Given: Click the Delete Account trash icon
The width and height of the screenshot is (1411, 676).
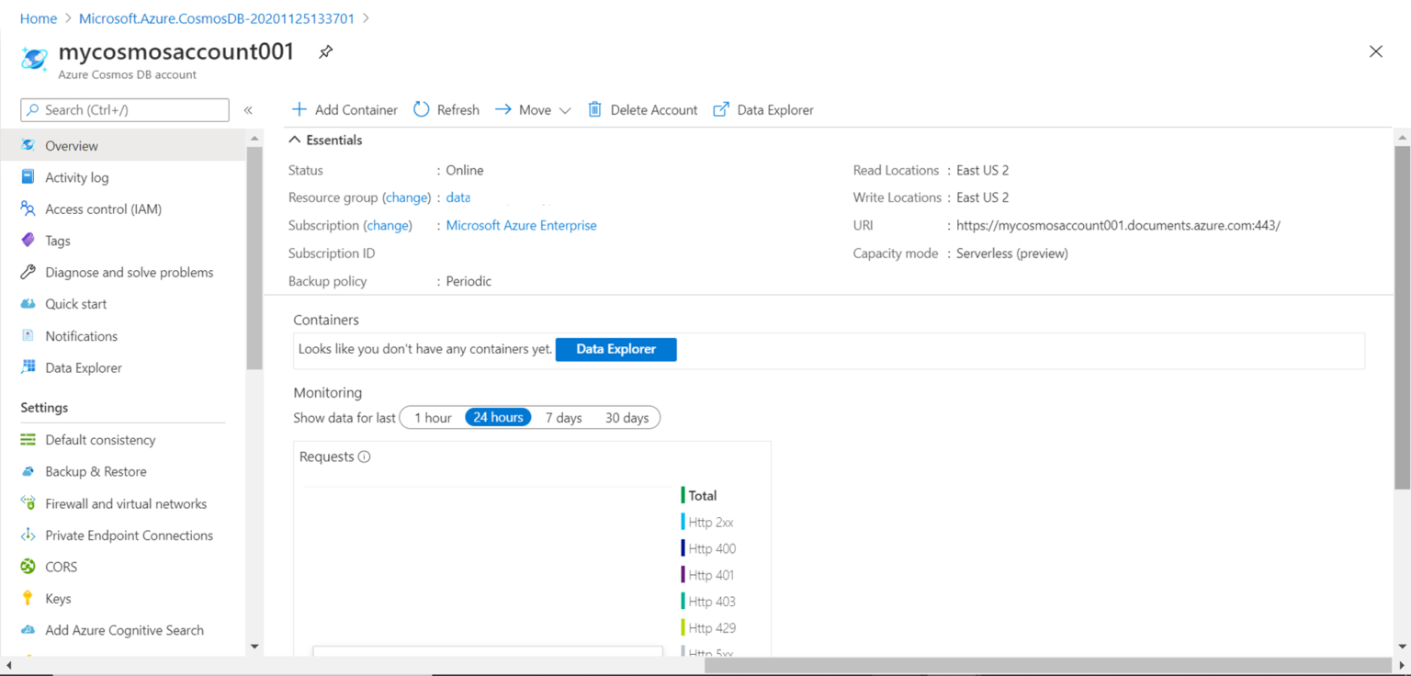Looking at the screenshot, I should tap(596, 109).
